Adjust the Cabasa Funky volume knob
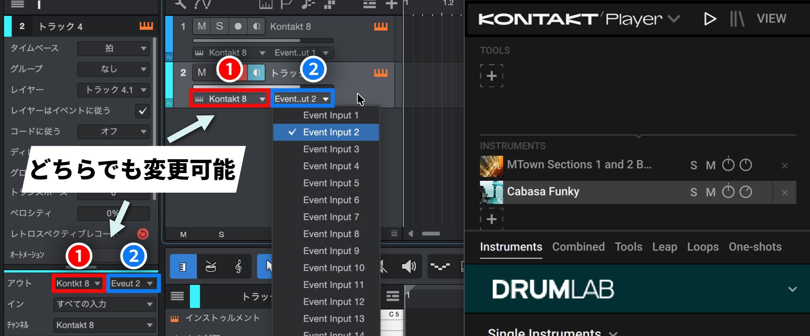Screen dimensions: 810x336 [728, 192]
